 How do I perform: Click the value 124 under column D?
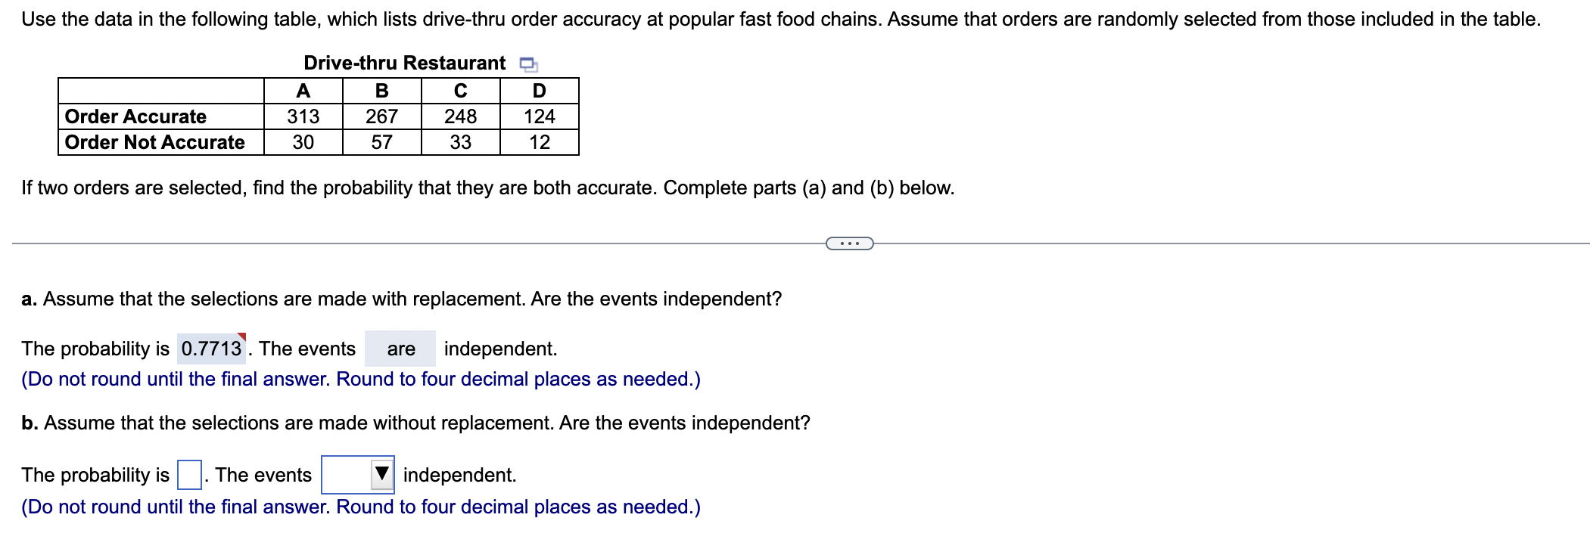click(x=540, y=116)
